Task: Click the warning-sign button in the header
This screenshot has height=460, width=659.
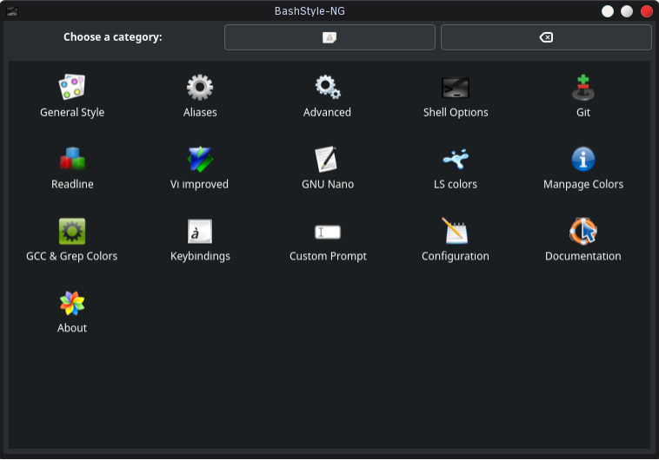Action: click(x=329, y=37)
